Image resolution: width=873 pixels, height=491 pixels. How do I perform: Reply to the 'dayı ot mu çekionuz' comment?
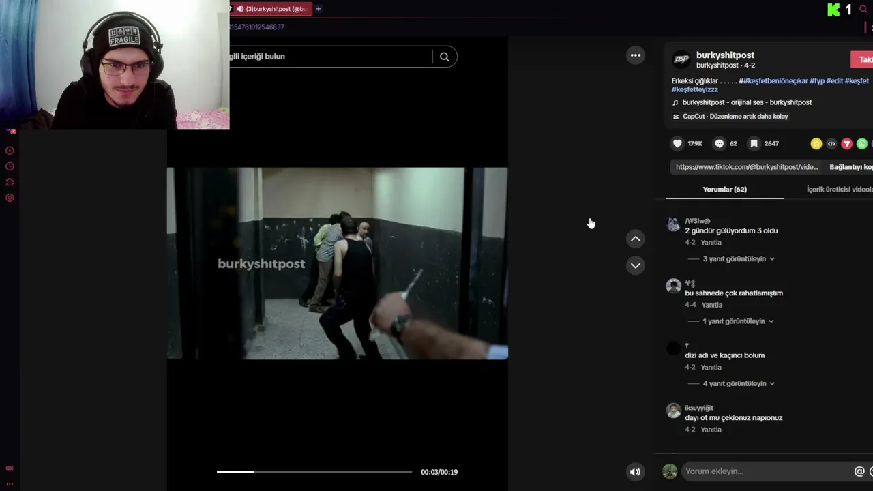[711, 430]
